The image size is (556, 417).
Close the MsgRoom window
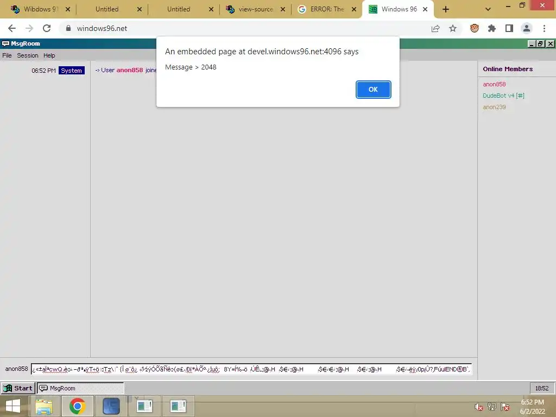pos(550,43)
